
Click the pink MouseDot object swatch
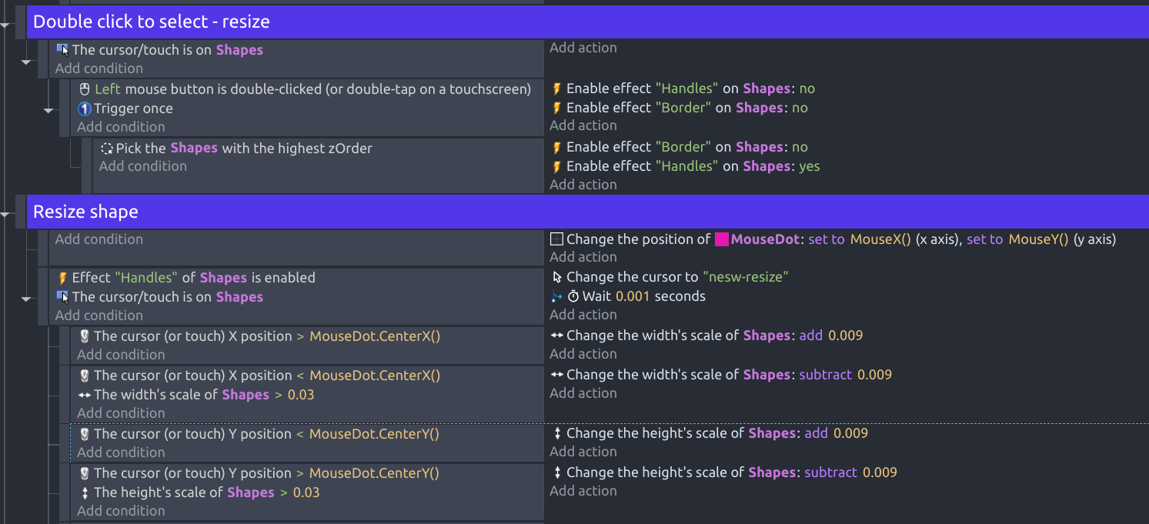722,239
